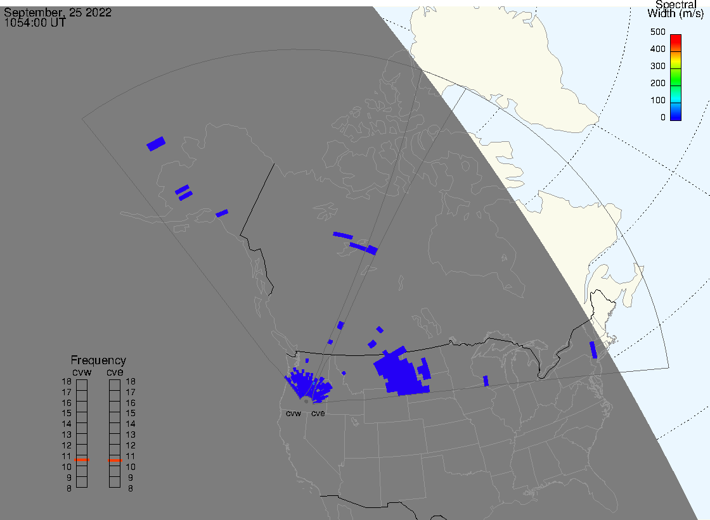Click 'cve' label above the frequency bar
Image resolution: width=710 pixels, height=520 pixels.
(x=115, y=372)
